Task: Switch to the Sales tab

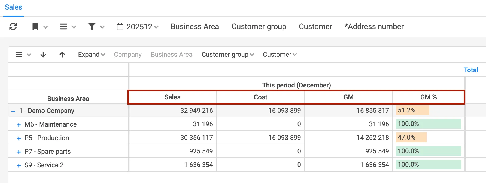Action: [x=13, y=7]
